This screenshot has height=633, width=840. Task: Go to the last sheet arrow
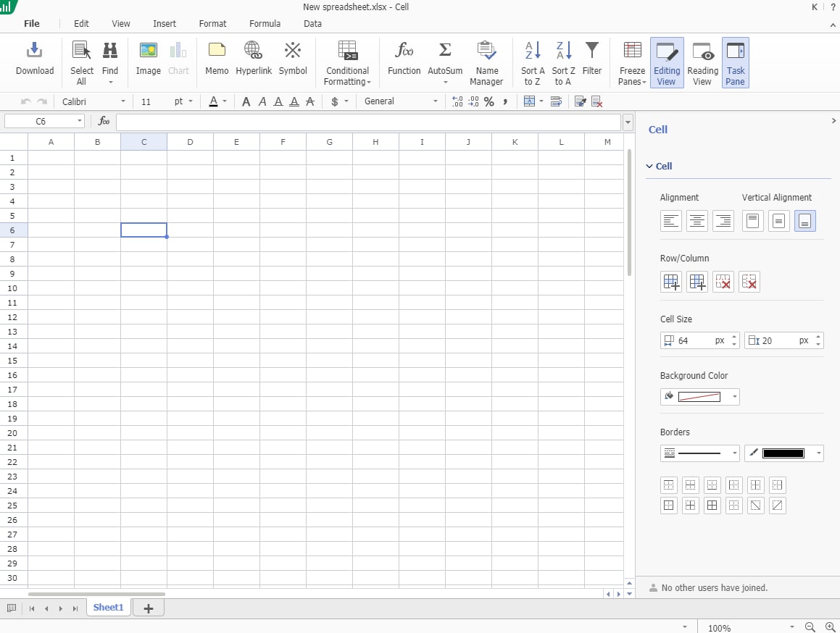[75, 608]
